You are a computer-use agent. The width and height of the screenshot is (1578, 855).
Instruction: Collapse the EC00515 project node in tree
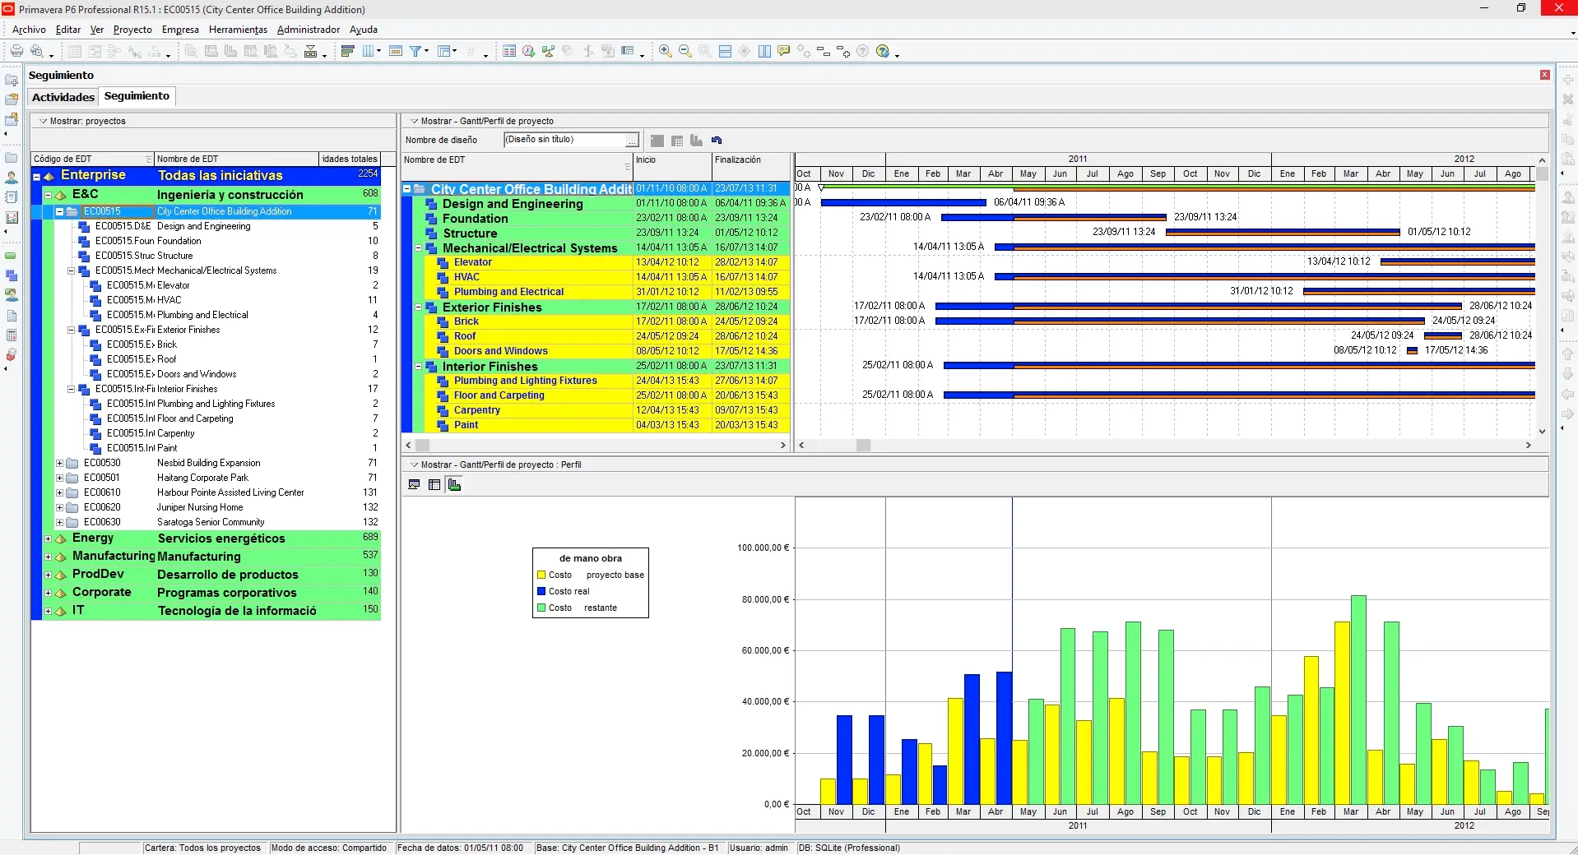click(x=59, y=211)
